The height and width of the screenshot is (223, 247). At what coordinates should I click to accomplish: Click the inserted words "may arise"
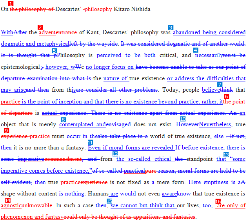click(13, 90)
